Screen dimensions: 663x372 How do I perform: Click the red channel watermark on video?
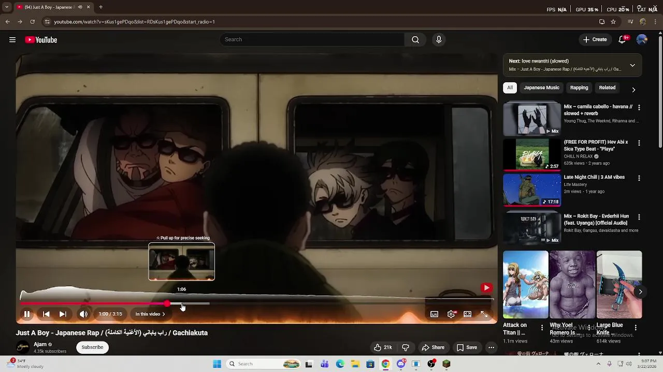coord(486,288)
